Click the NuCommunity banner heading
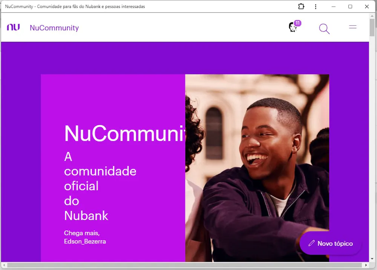The height and width of the screenshot is (270, 377). [124, 133]
